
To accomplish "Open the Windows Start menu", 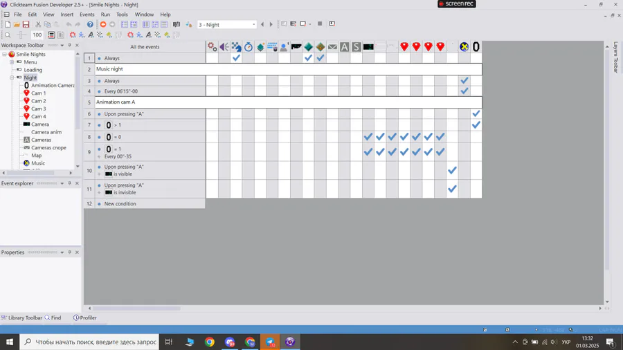I will (x=10, y=342).
